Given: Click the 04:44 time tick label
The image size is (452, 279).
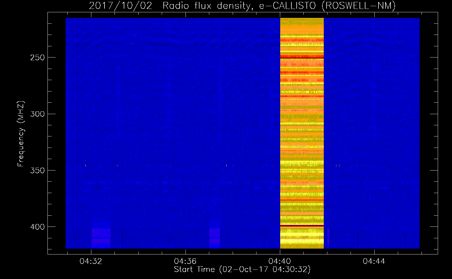Looking at the screenshot, I should pyautogui.click(x=374, y=261).
